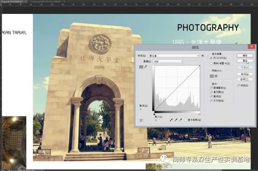Toggle the 直方图 checkbox

point(211,92)
